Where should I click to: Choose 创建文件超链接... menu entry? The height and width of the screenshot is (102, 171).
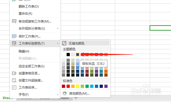point(31,80)
